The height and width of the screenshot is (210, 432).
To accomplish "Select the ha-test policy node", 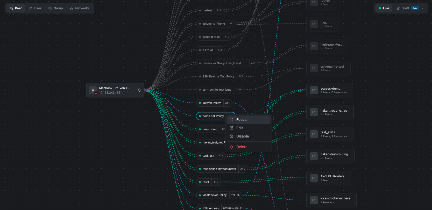I will pyautogui.click(x=210, y=10).
